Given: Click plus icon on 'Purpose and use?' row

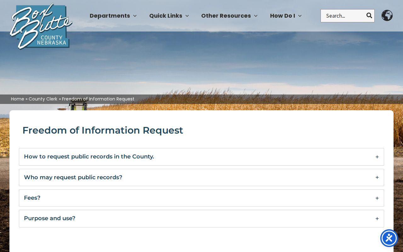Looking at the screenshot, I should tap(377, 219).
